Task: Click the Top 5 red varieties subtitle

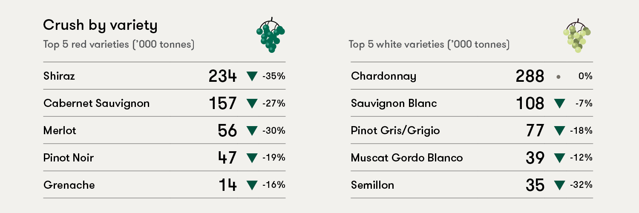Action: tap(119, 44)
